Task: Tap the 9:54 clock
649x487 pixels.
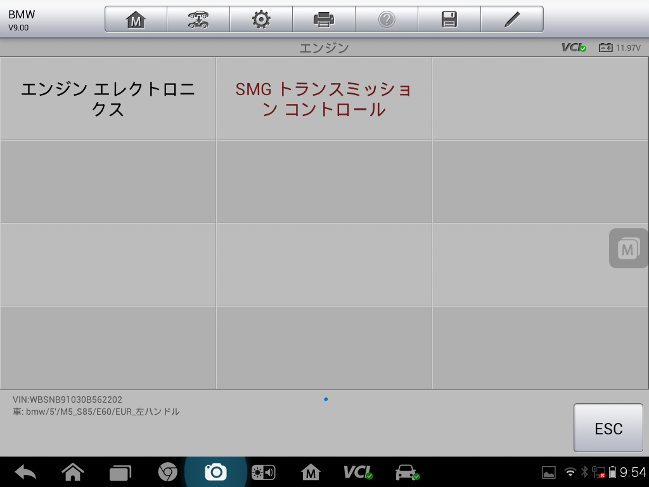Action: pyautogui.click(x=633, y=472)
